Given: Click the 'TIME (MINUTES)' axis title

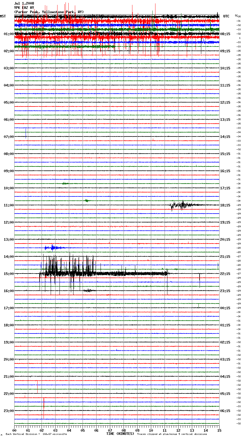Looking at the screenshot, I should coord(120,434).
